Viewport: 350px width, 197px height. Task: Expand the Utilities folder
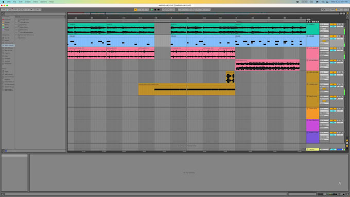[x=16, y=38]
